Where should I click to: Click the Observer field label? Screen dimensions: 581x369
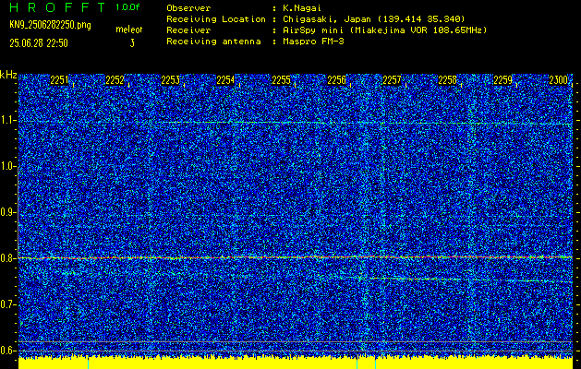[x=188, y=8]
